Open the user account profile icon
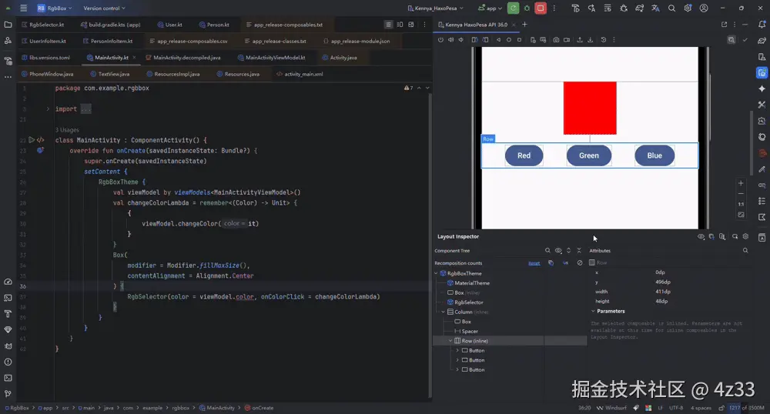770x414 pixels. [x=704, y=8]
